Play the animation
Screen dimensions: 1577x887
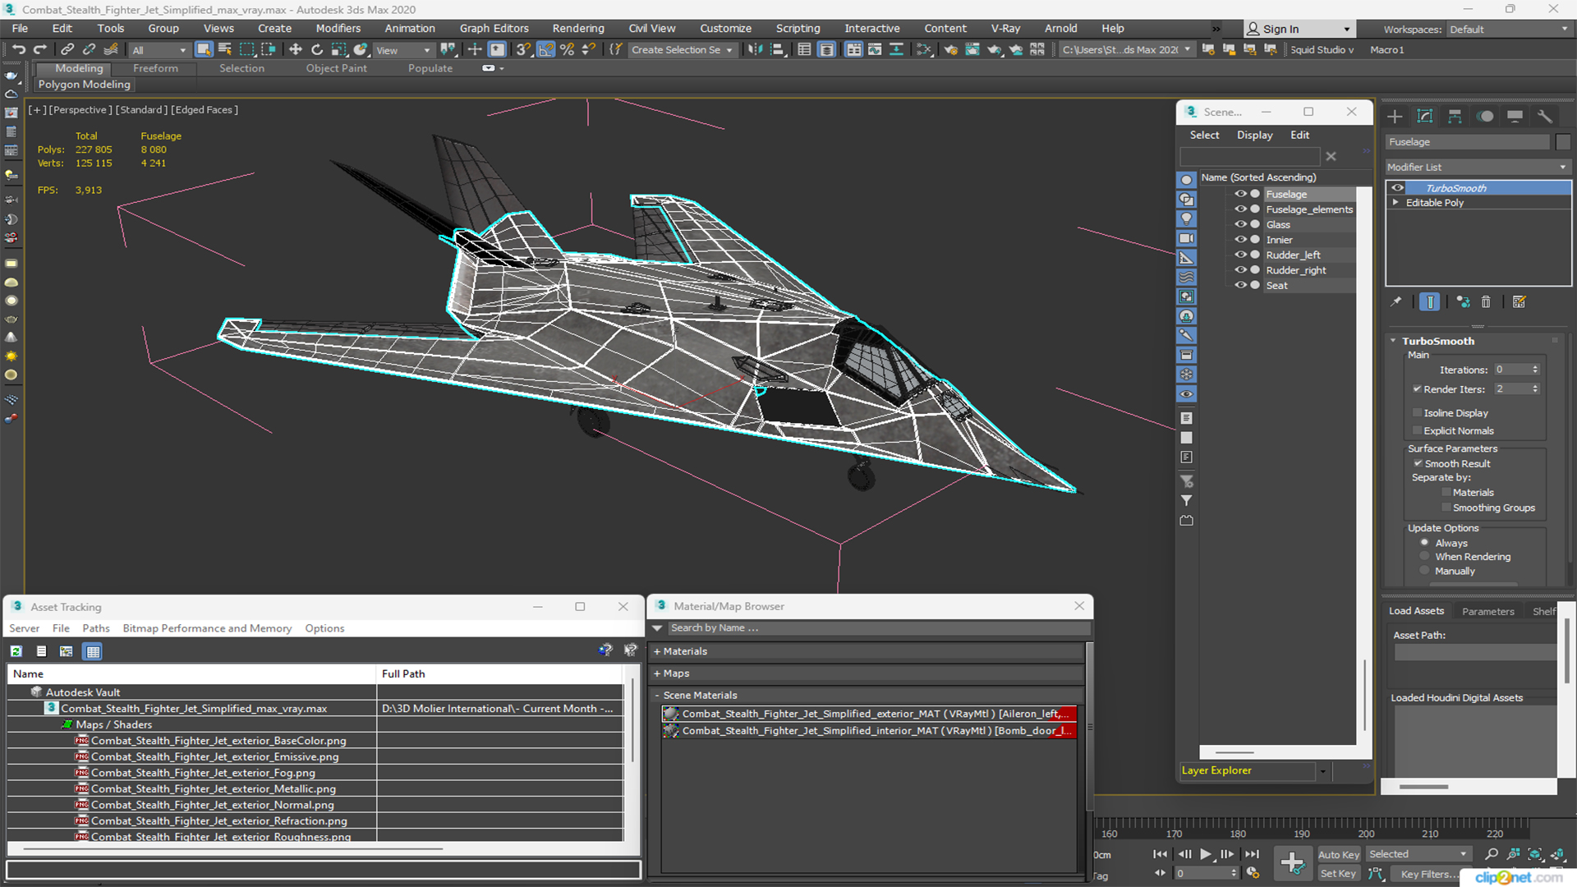coord(1206,854)
